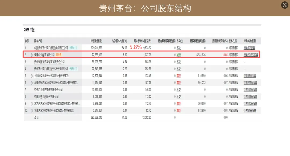Screen dimensions: 290x156
Task: Click the 持有其他股票 column header
Action: tap(250, 41)
